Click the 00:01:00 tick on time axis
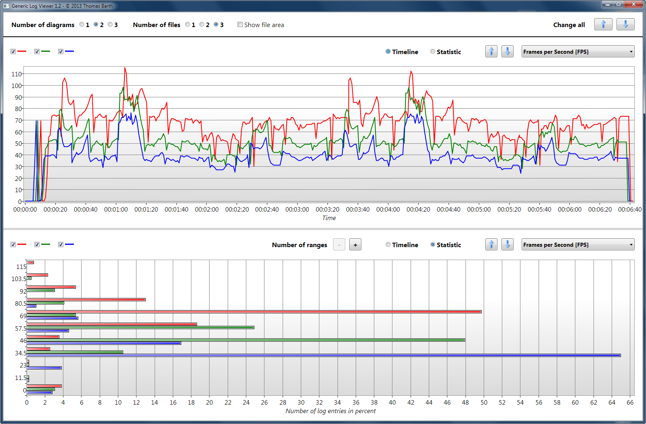 click(x=116, y=209)
